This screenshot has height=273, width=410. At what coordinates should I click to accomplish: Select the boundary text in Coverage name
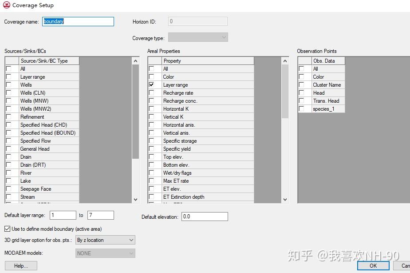(67, 21)
